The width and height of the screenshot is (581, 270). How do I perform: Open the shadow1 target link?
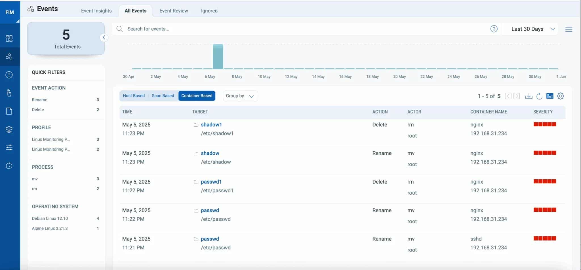coord(211,125)
